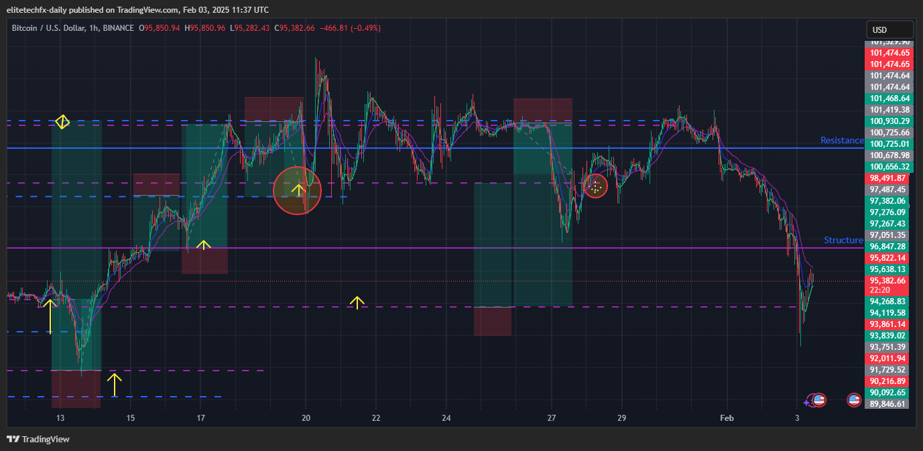The height and width of the screenshot is (451, 923).
Task: Click the 97,487.45 price label
Action: pos(888,189)
